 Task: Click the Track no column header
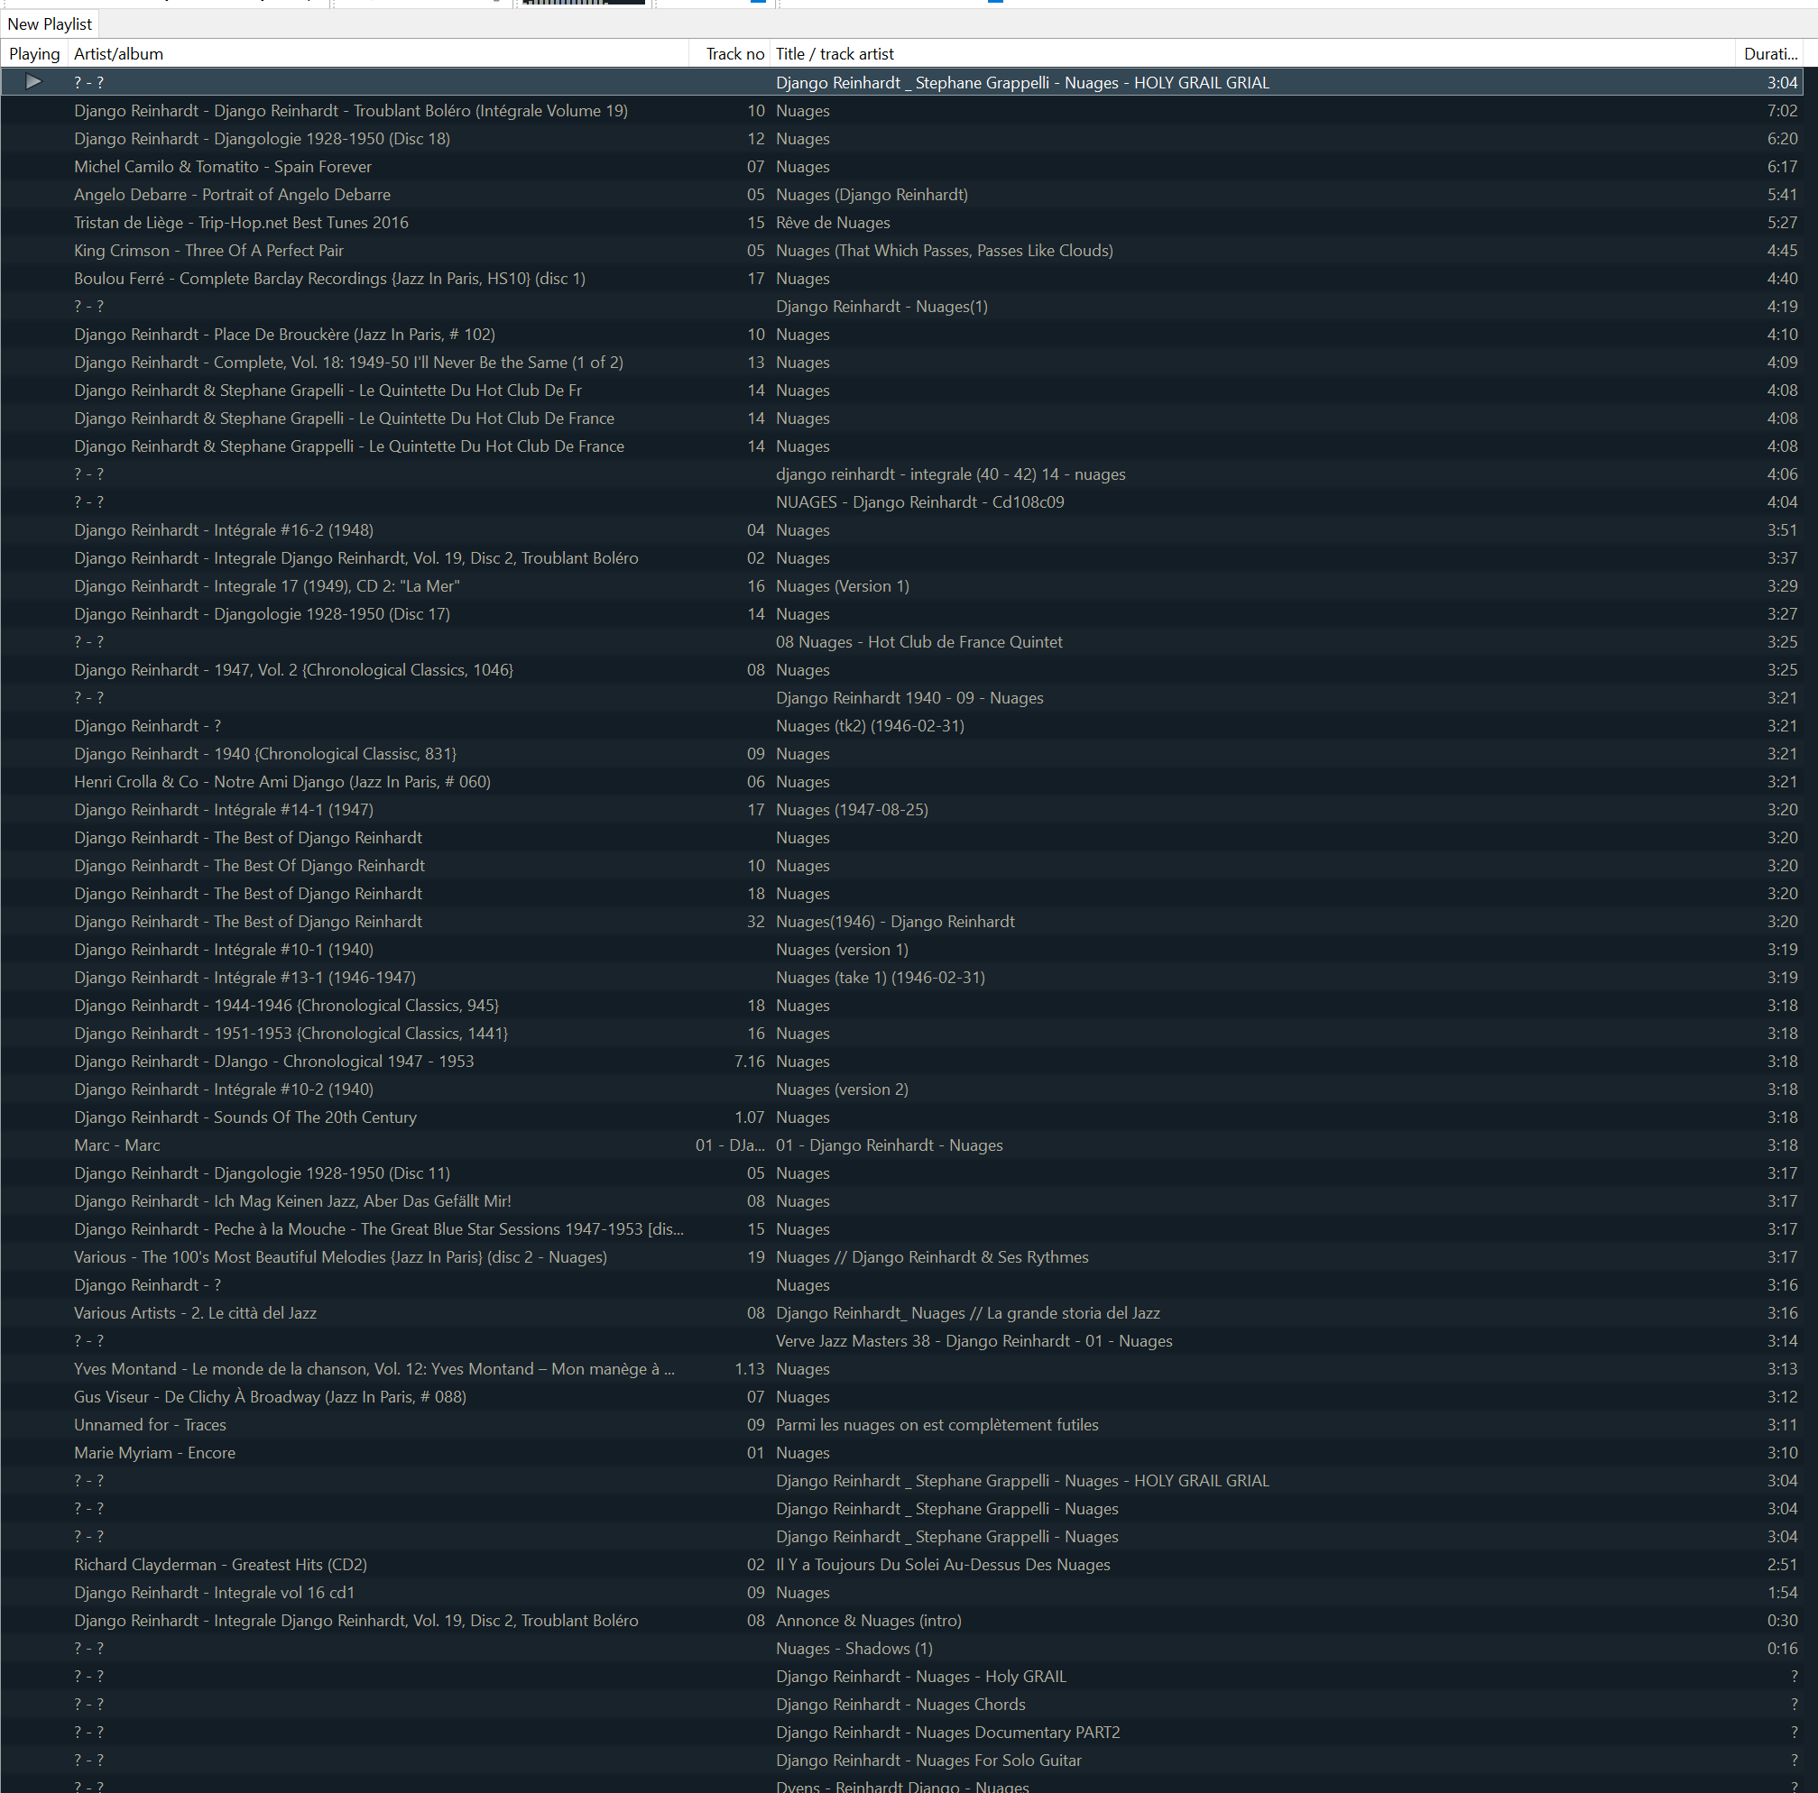(734, 53)
